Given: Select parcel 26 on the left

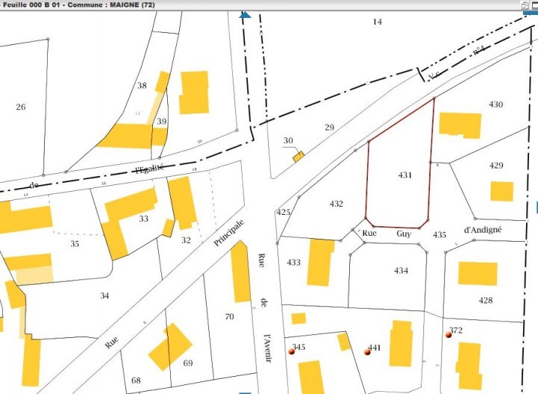Looking at the screenshot, I should (20, 107).
